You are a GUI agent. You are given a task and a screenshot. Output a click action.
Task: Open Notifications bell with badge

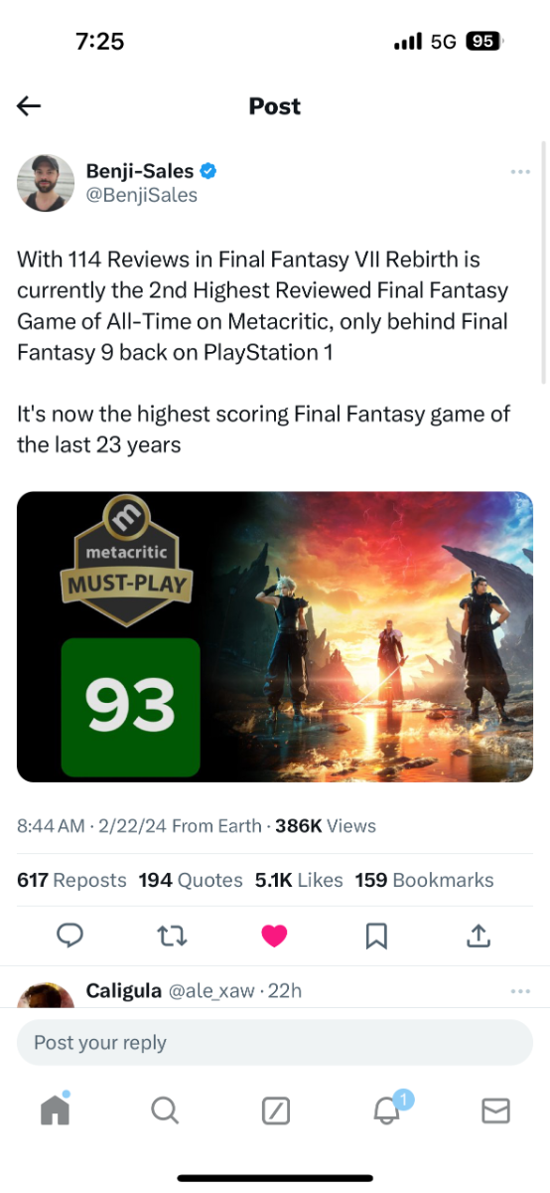388,1108
